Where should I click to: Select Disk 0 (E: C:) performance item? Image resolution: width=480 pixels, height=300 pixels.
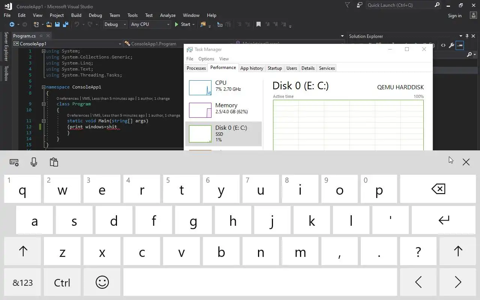223,133
